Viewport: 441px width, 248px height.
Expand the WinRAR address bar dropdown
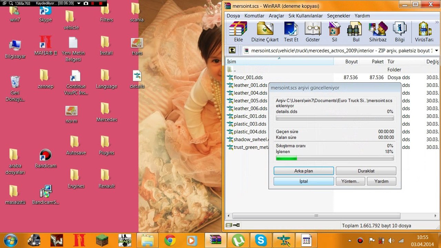tap(437, 51)
